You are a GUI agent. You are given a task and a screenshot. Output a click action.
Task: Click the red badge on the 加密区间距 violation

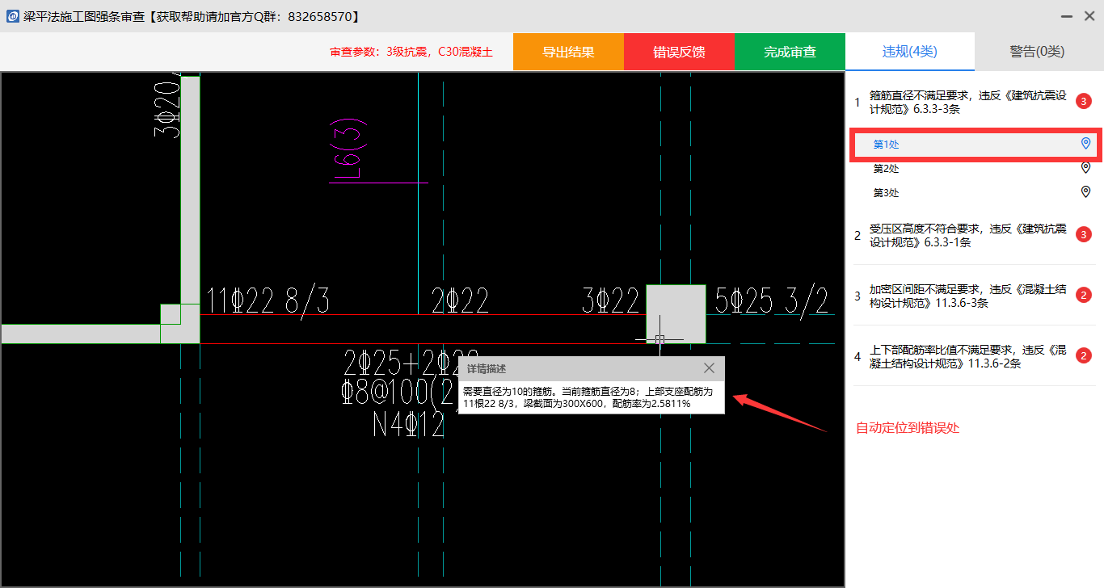click(1084, 295)
